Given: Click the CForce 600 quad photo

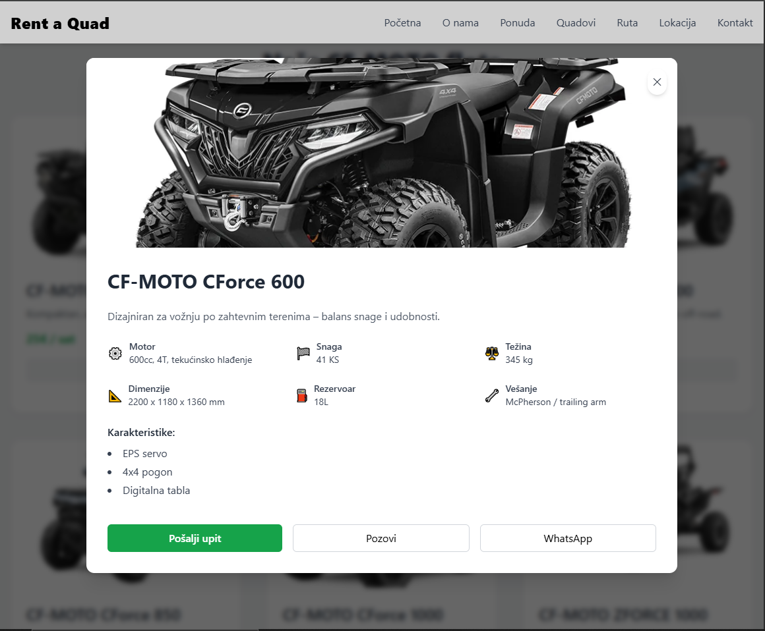Looking at the screenshot, I should [x=382, y=153].
